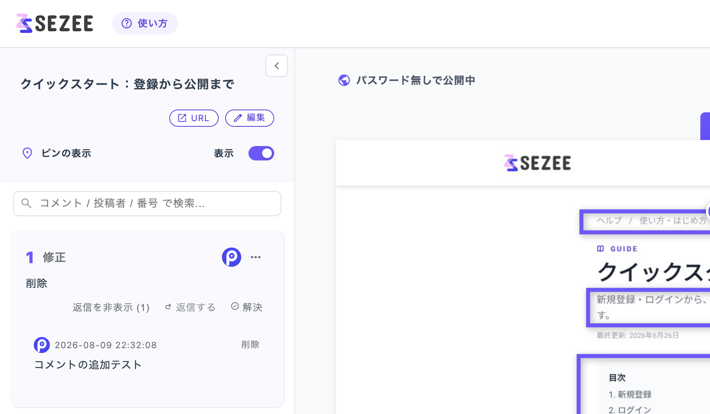Click the 修正 category label

tap(54, 257)
